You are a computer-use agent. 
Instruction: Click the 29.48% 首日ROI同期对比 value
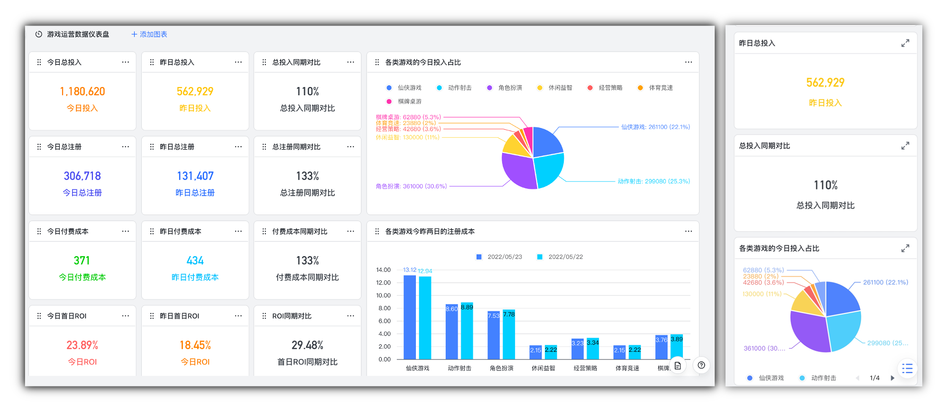(307, 345)
